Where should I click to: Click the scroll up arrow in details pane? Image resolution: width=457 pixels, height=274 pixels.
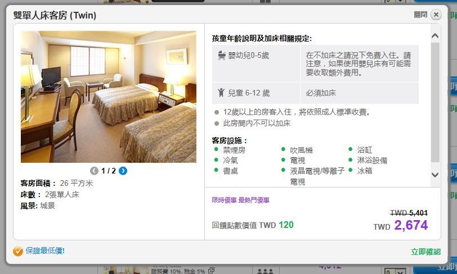click(435, 36)
